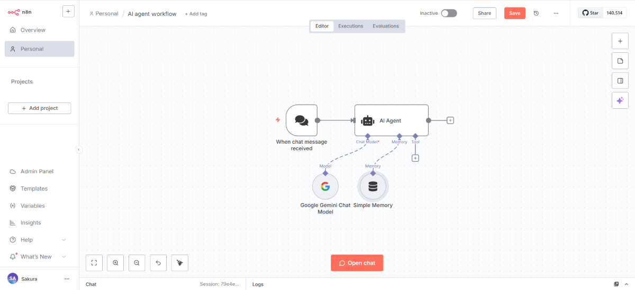Add a tool to the AI Agent

pyautogui.click(x=415, y=158)
